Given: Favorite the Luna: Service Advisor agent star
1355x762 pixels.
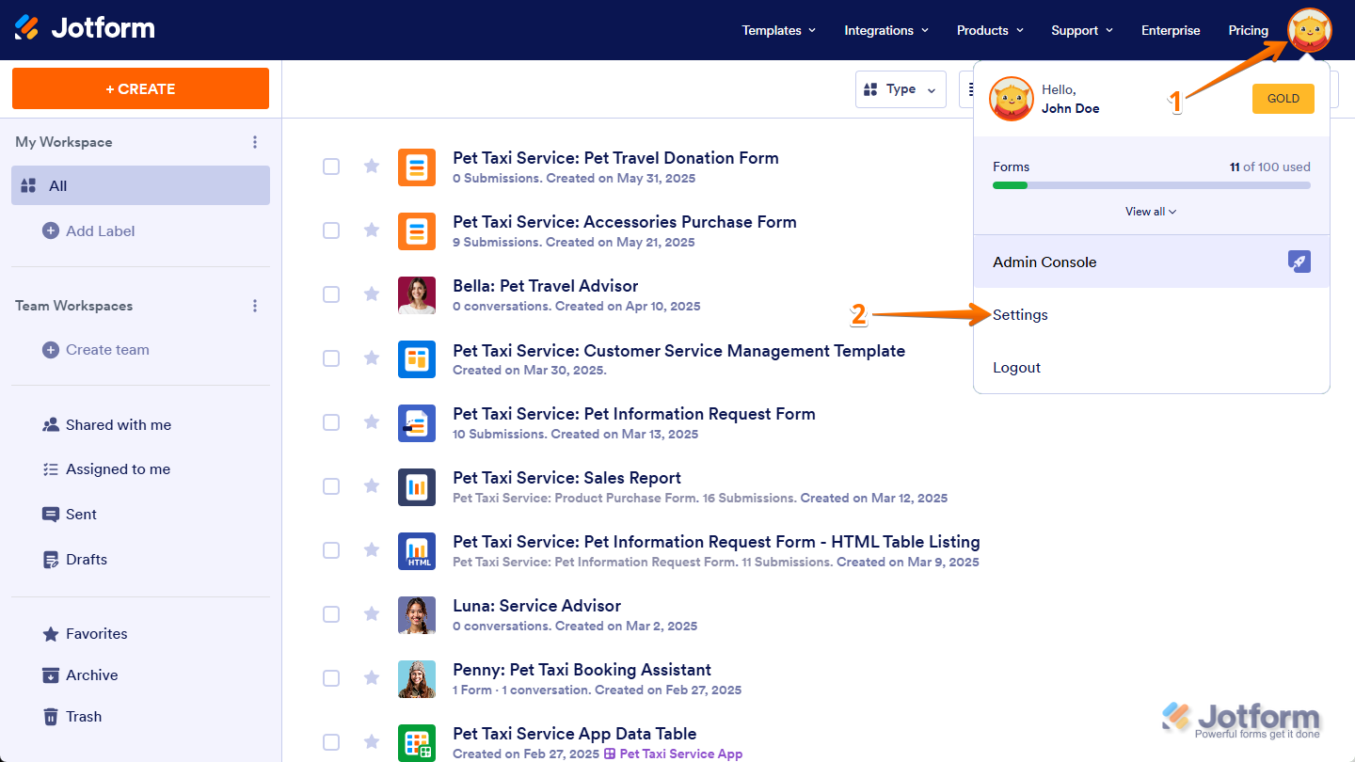Looking at the screenshot, I should 371,614.
